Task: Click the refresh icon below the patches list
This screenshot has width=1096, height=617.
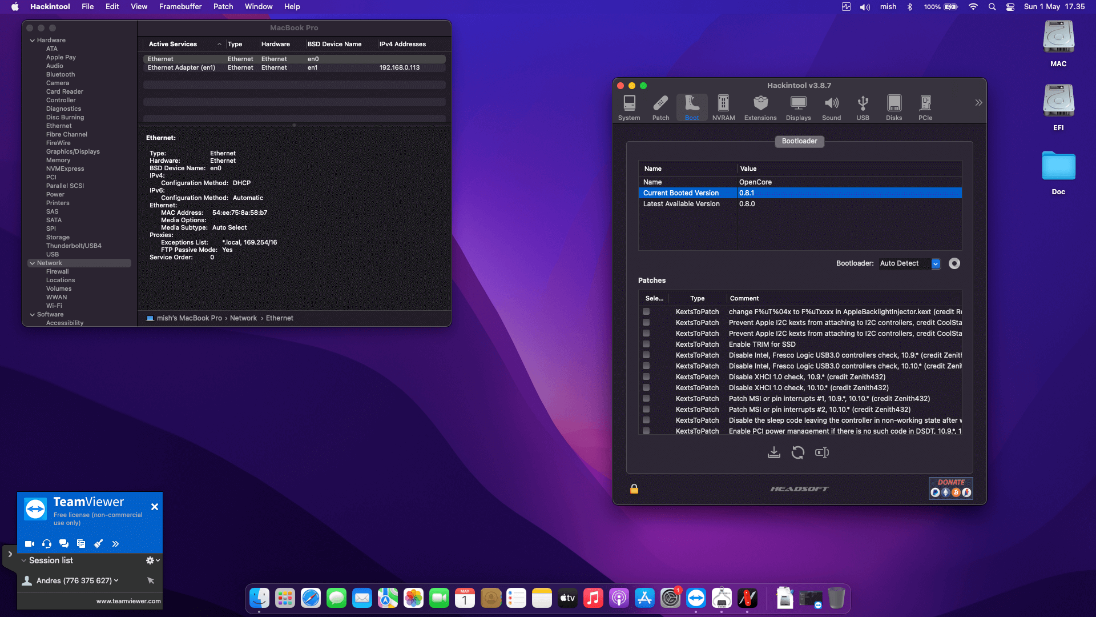Action: [798, 452]
